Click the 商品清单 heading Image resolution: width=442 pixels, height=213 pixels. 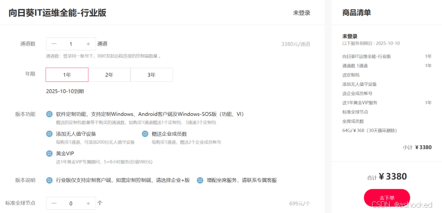click(357, 13)
